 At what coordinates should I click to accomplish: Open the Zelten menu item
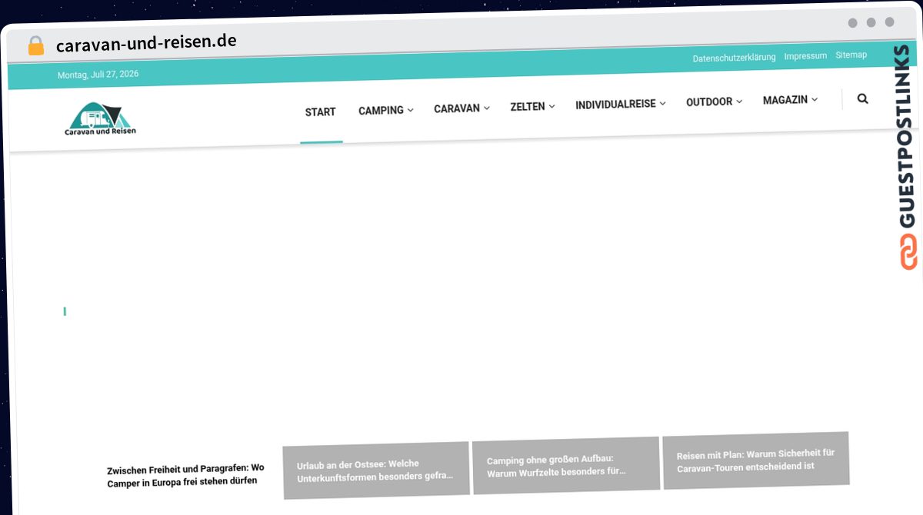tap(528, 107)
